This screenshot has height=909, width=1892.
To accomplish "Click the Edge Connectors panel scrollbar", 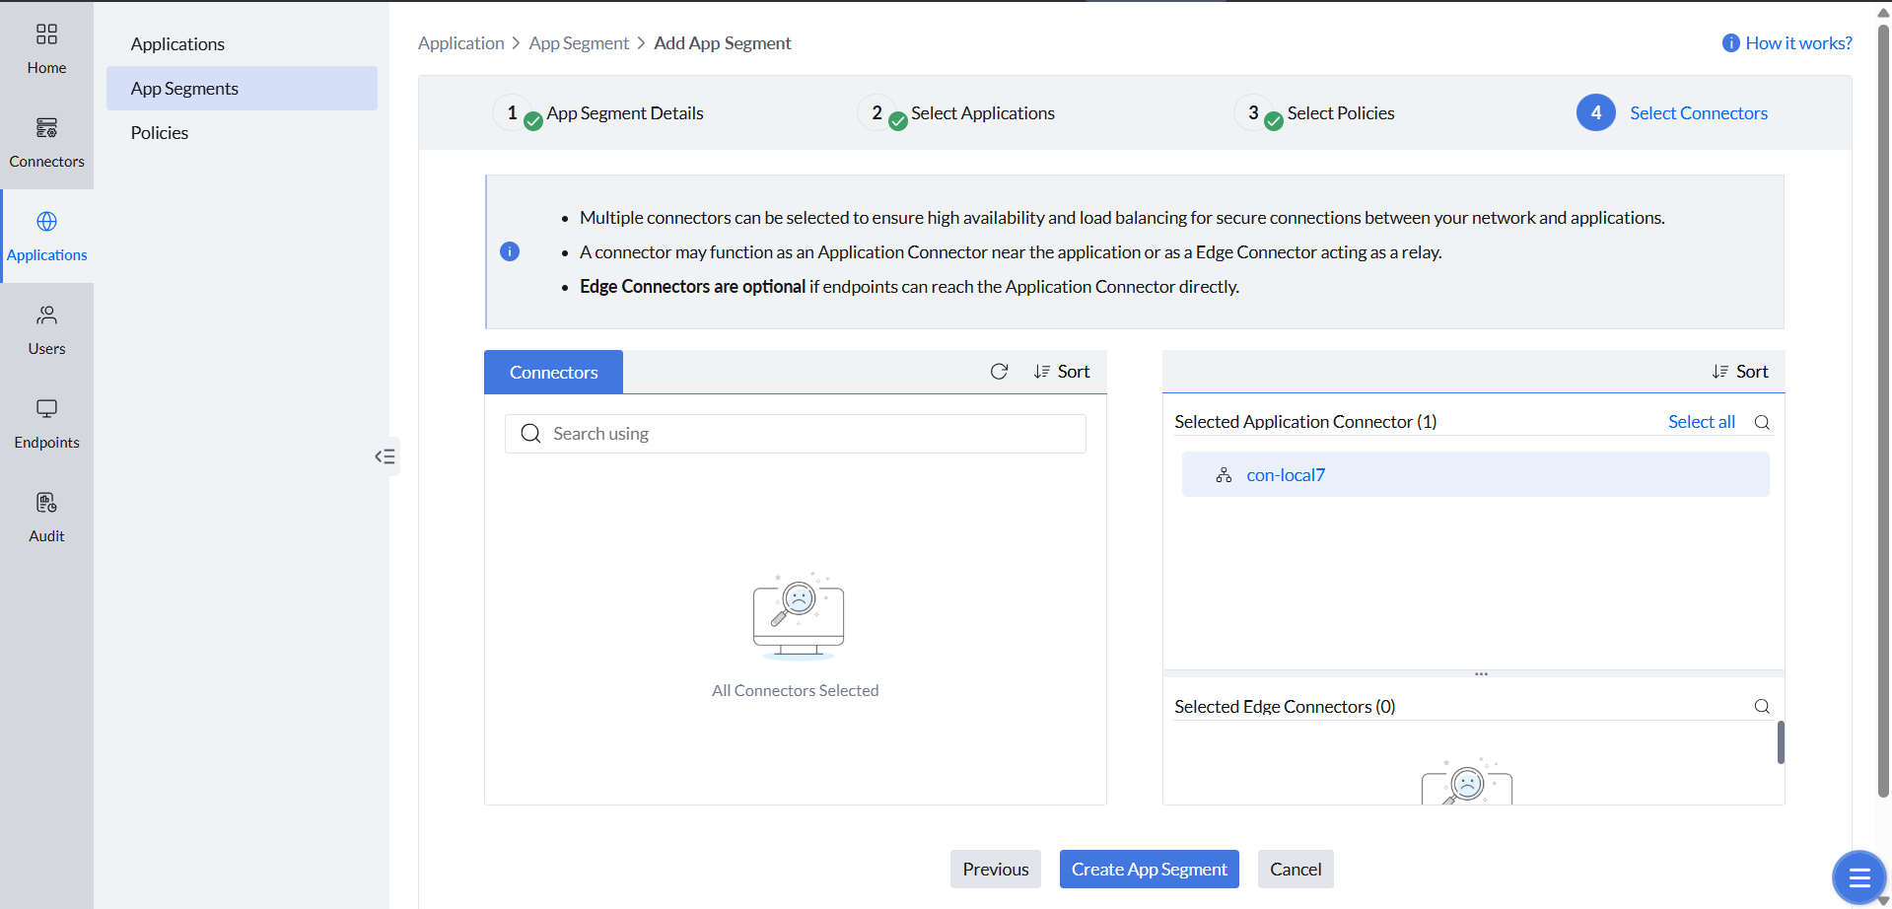I will [x=1781, y=741].
